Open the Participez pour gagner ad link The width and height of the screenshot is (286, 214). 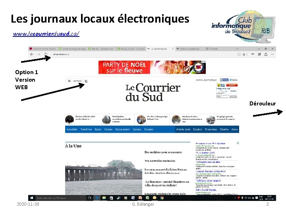[x=208, y=181]
